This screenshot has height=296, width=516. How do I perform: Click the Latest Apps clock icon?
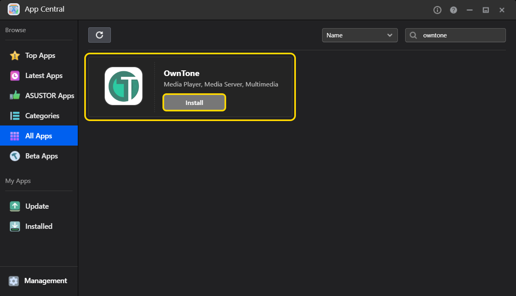pos(15,76)
